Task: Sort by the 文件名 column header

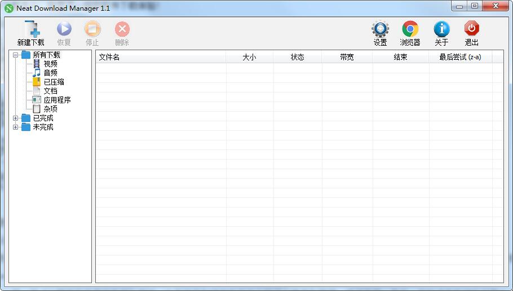Action: click(x=161, y=58)
